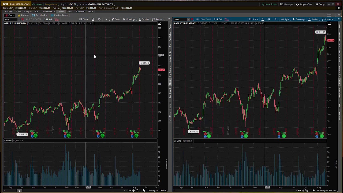343x193 pixels.
Task: Toggle the chart grid layout button
Action: click(x=329, y=15)
